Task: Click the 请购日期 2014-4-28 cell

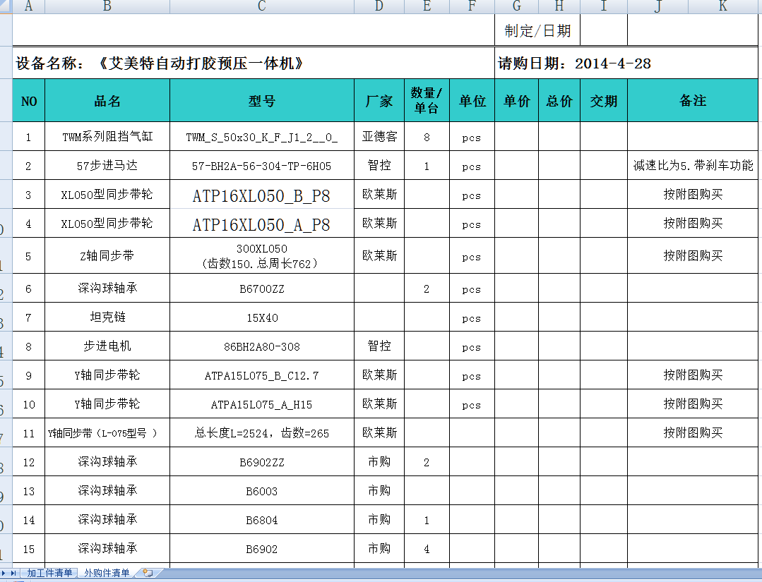Action: point(627,63)
